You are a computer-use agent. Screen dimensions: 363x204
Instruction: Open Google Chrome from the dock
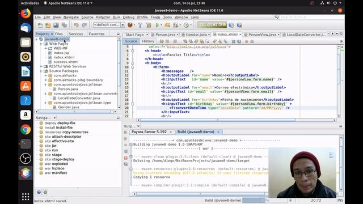click(26, 130)
